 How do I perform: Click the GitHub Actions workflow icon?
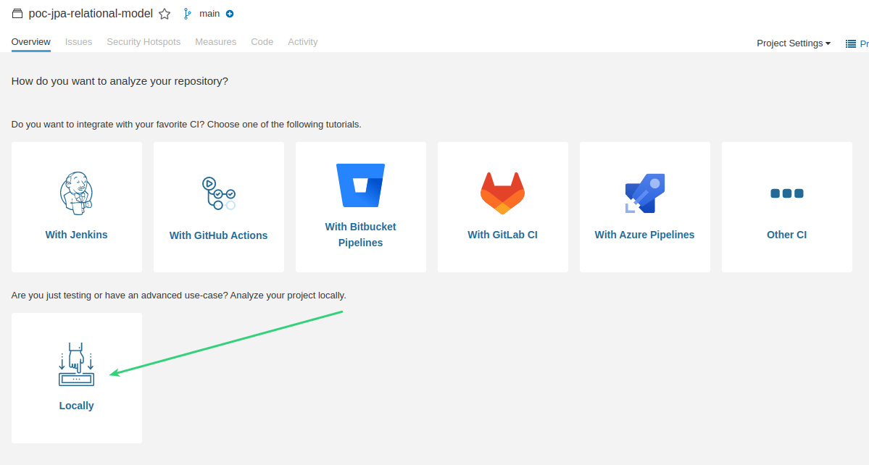click(x=219, y=193)
